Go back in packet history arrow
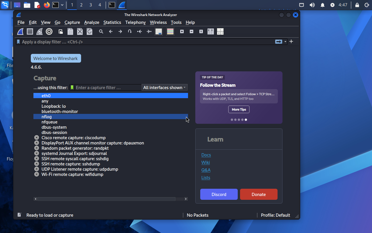Screen dimensions: 372x233 tap(111, 31)
